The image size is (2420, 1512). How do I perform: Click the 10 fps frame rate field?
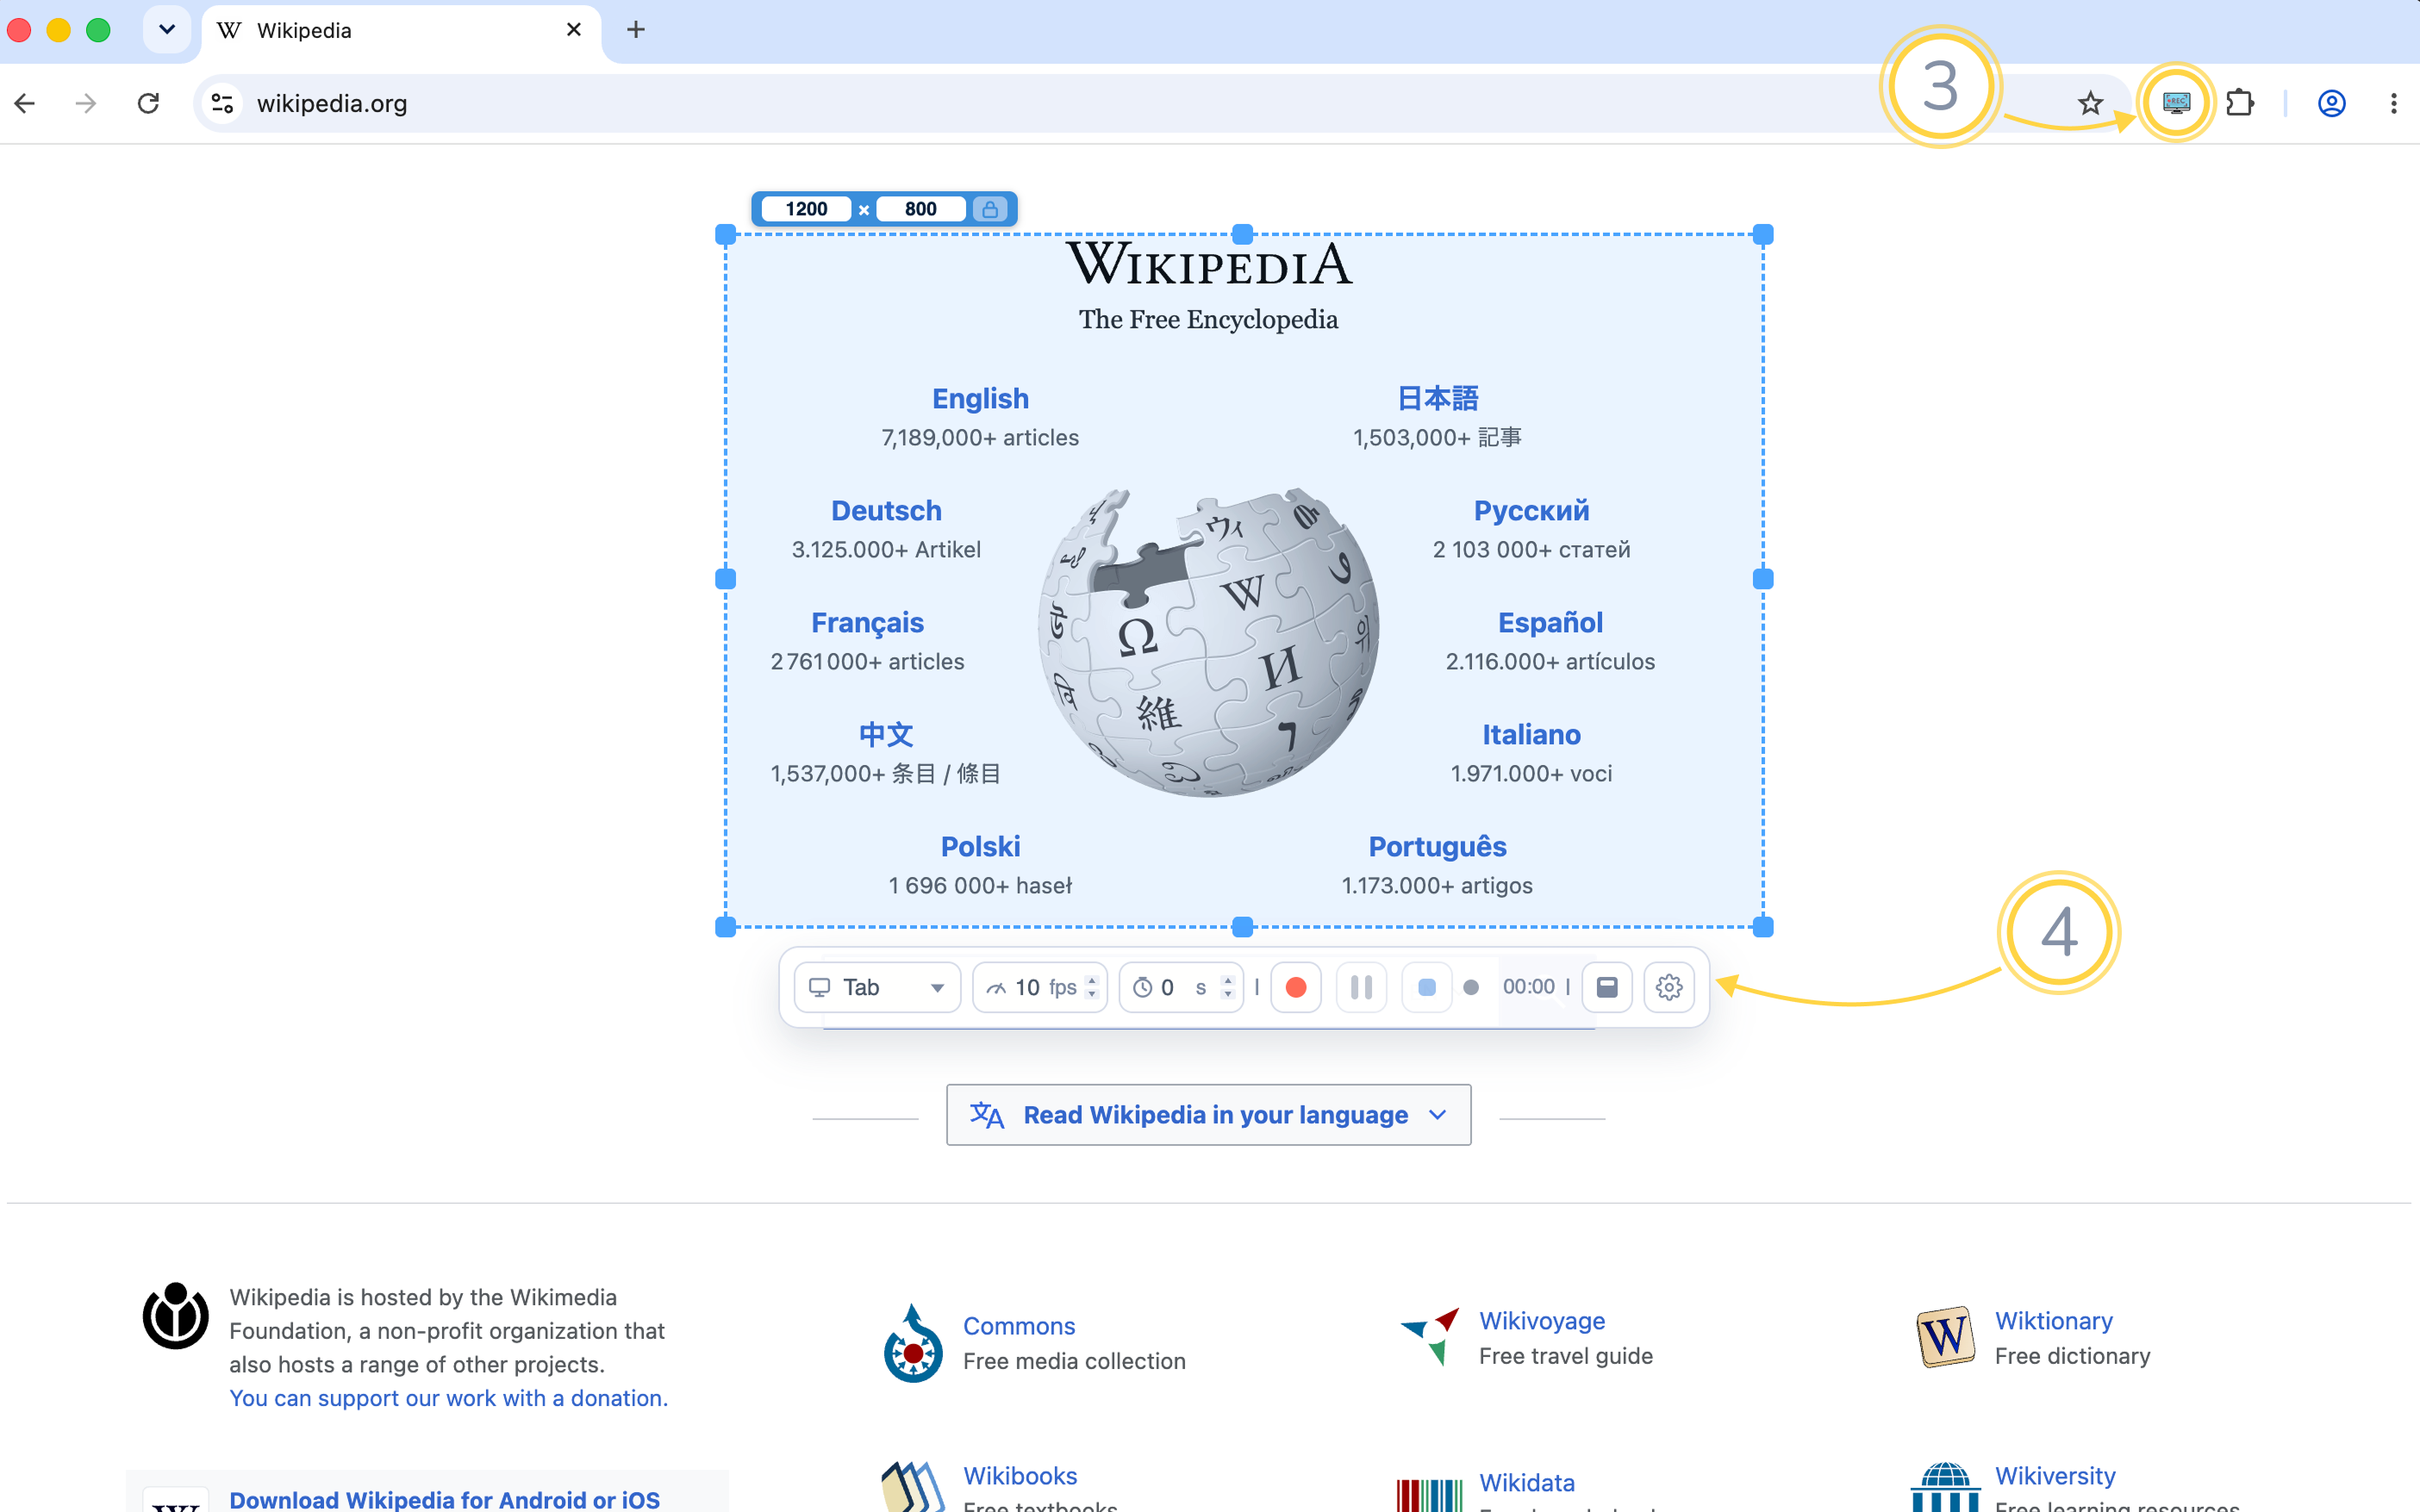[x=1040, y=987]
